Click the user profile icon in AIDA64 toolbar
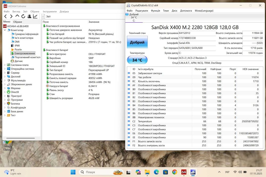This screenshot has width=266, height=177. click(29, 16)
